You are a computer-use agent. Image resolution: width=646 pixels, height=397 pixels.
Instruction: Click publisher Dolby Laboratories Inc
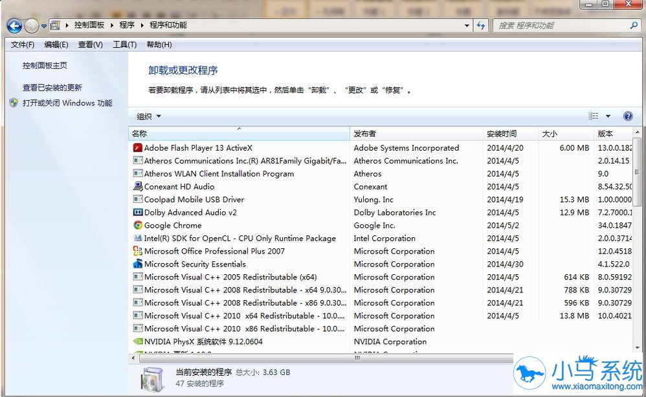[x=395, y=212]
